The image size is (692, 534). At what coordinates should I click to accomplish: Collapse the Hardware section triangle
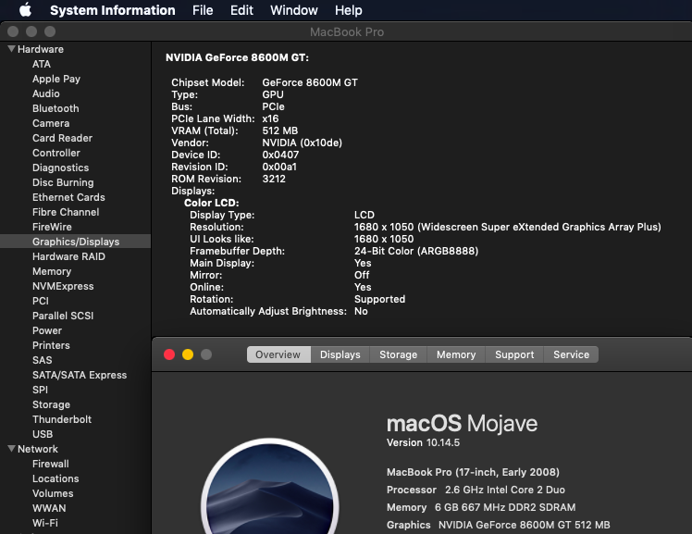point(12,49)
